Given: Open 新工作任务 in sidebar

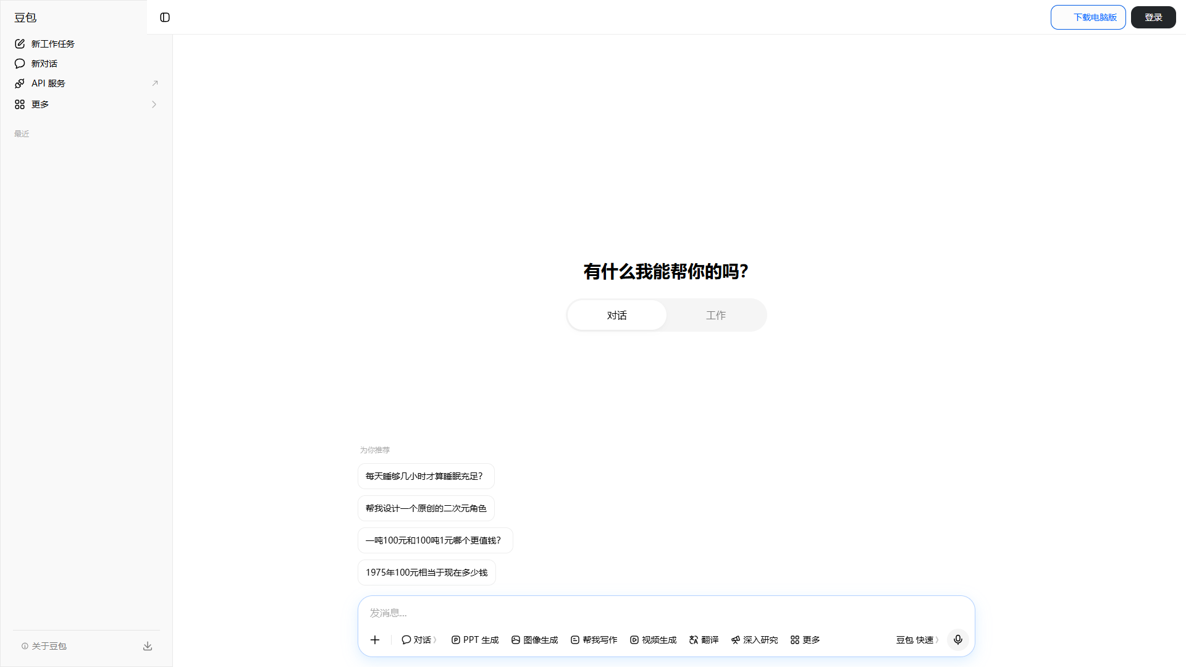Looking at the screenshot, I should click(86, 44).
